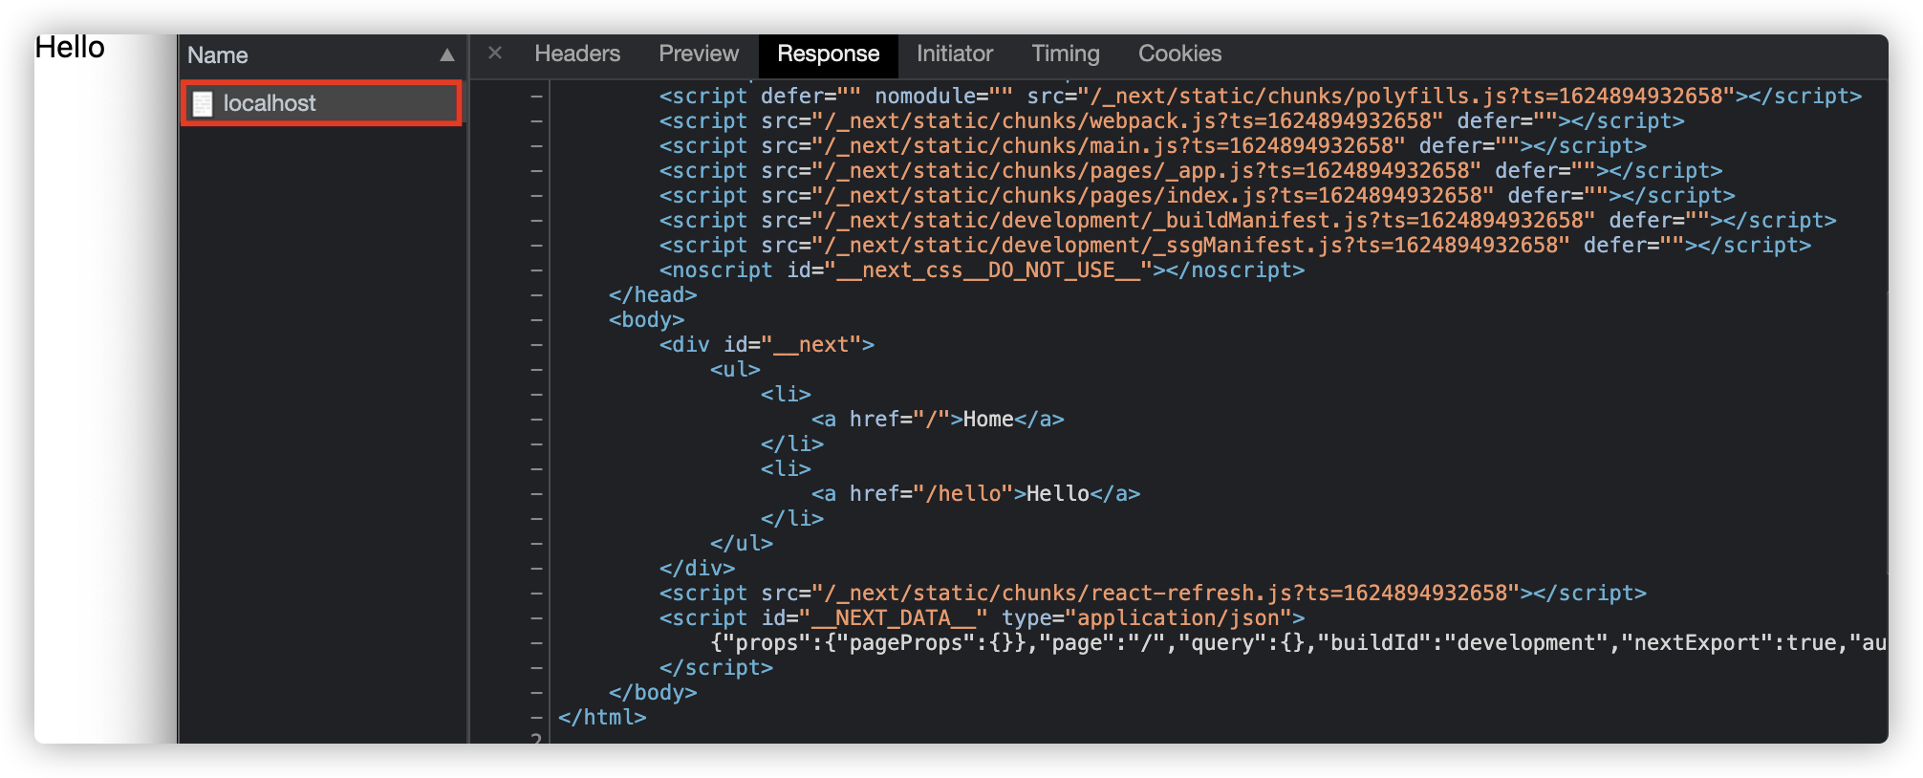Click the noscript __next_css__DO_NOT_USE__ line
The width and height of the screenshot is (1923, 778).
pos(982,270)
